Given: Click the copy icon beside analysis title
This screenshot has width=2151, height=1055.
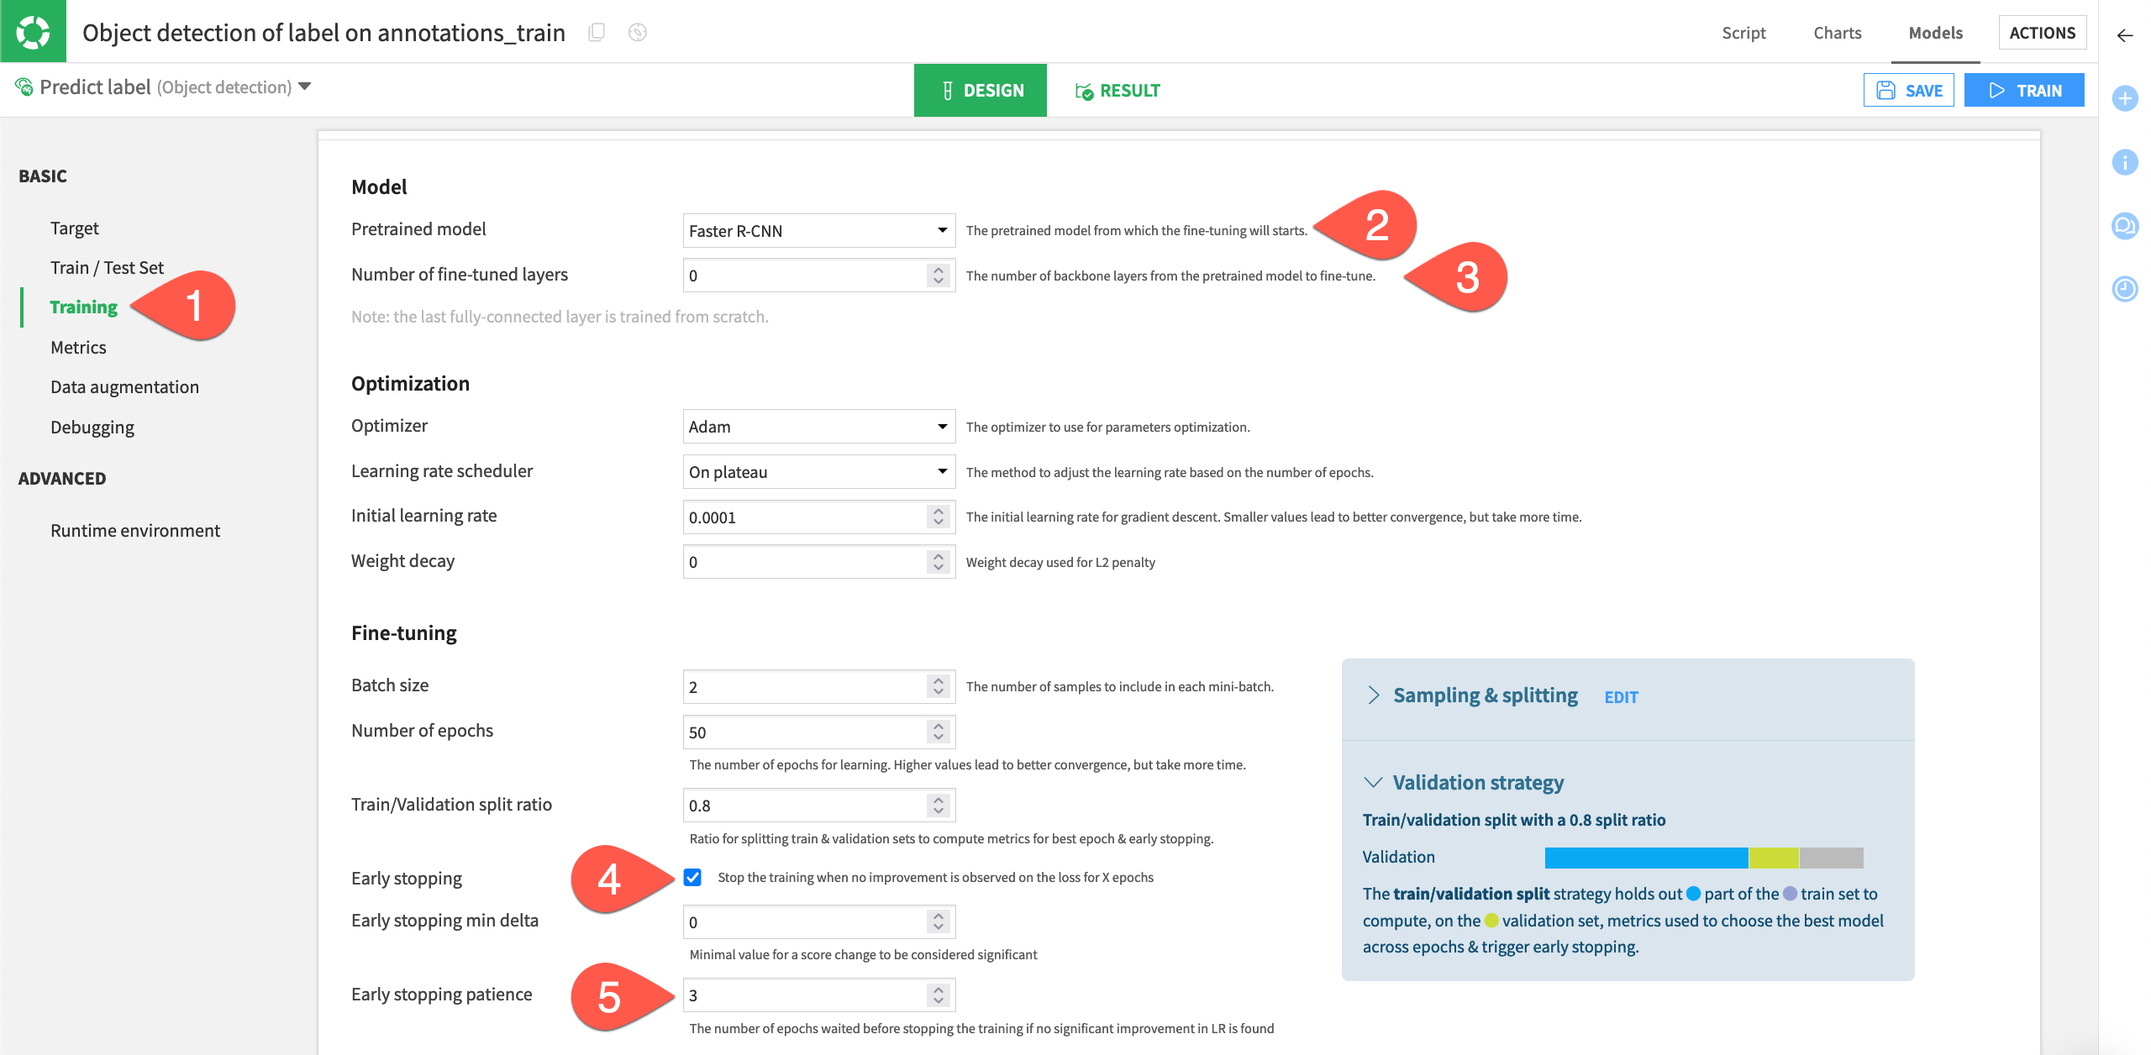Looking at the screenshot, I should coord(597,32).
